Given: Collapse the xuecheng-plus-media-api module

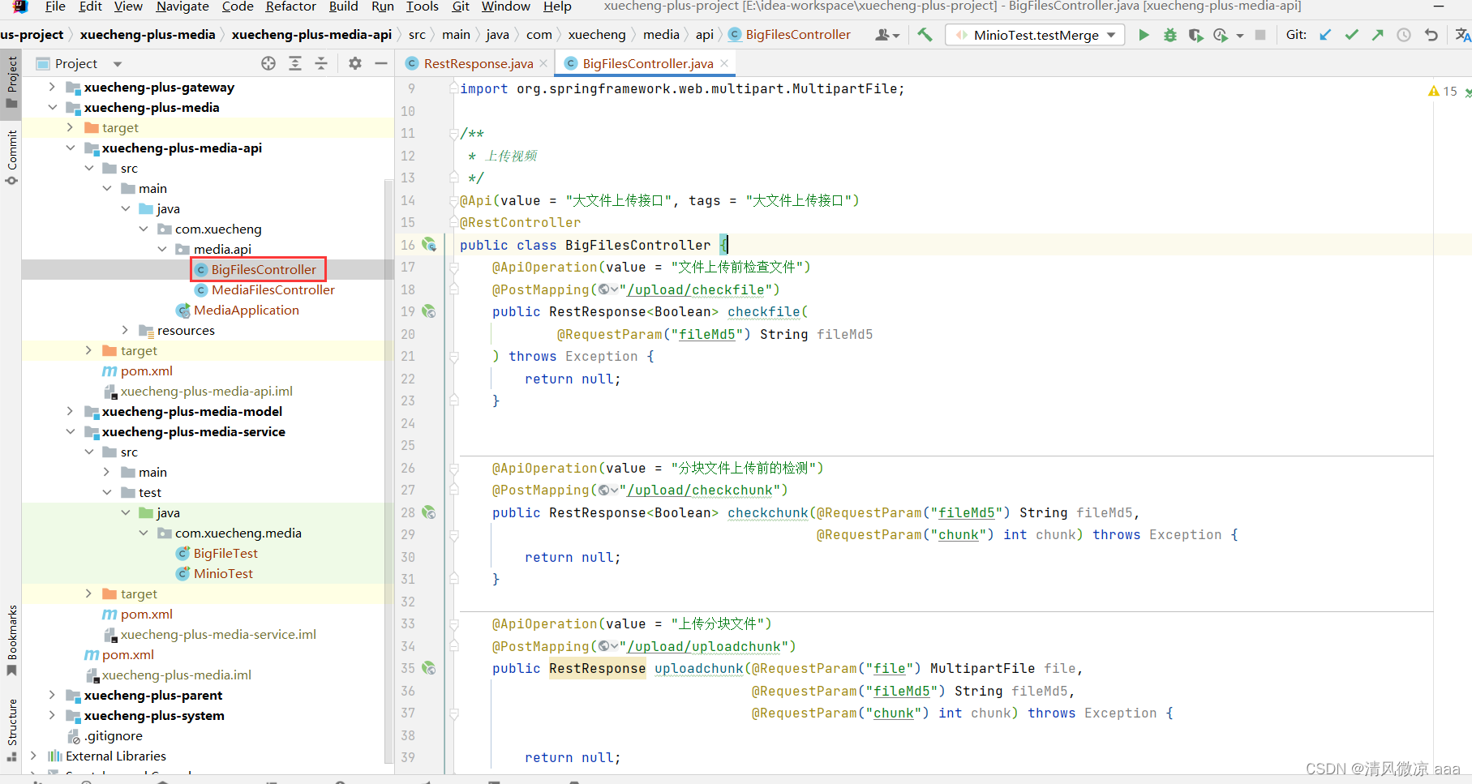Looking at the screenshot, I should (71, 148).
